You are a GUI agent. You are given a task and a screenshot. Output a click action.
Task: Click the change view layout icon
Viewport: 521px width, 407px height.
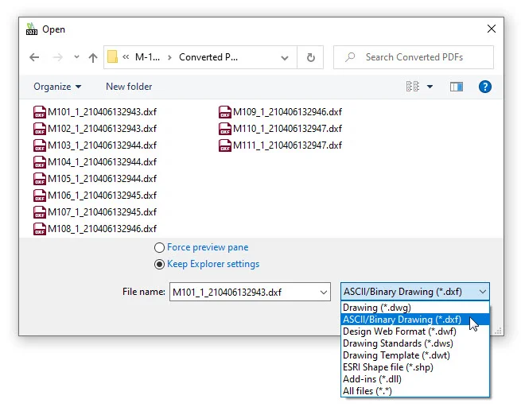pyautogui.click(x=413, y=87)
